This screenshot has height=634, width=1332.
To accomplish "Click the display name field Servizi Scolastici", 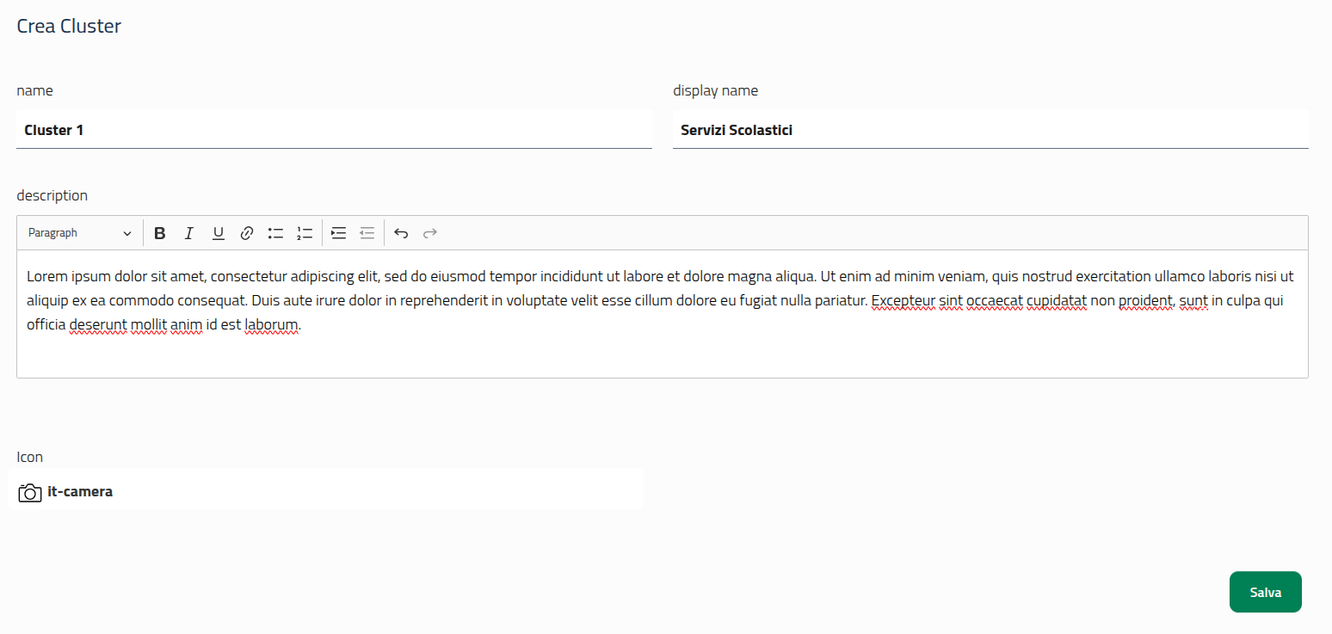I will point(990,131).
